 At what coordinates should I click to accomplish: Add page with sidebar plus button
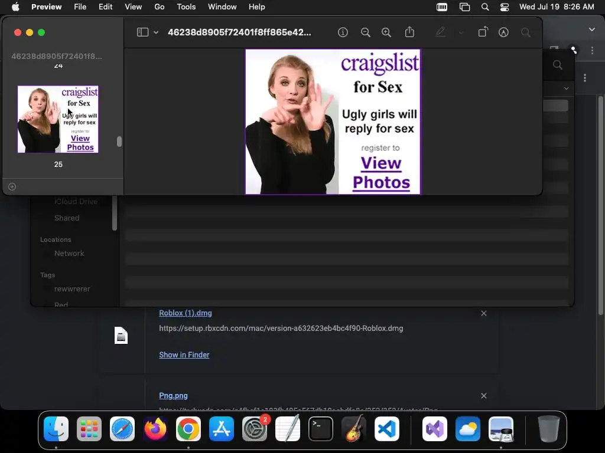12,186
